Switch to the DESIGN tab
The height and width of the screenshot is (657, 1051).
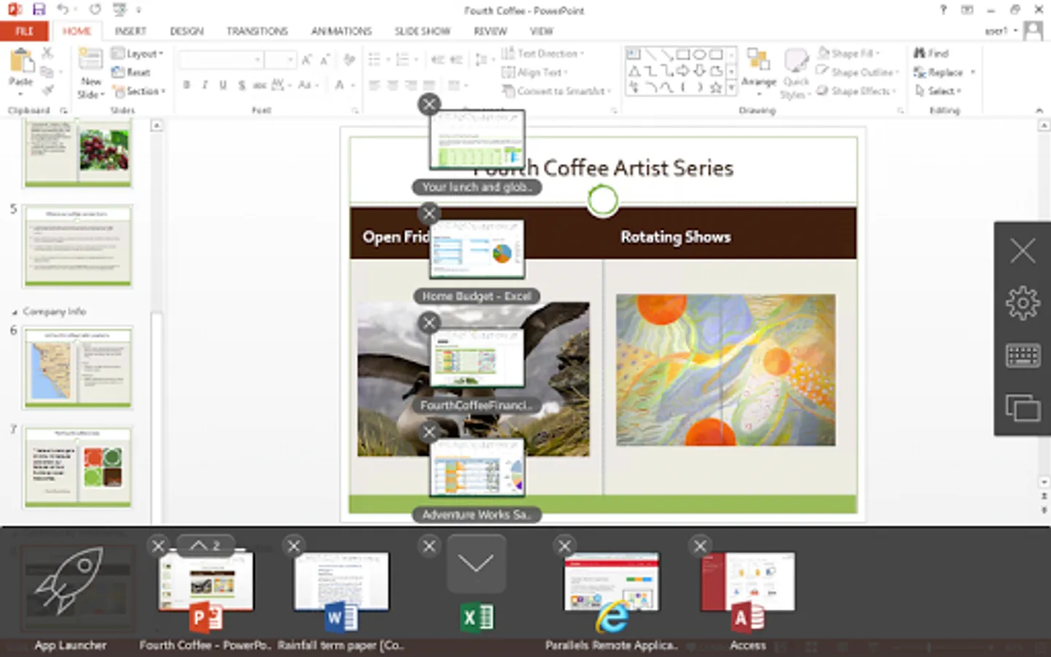(x=187, y=31)
